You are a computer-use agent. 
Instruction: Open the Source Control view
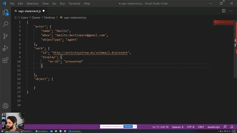coord(6,36)
